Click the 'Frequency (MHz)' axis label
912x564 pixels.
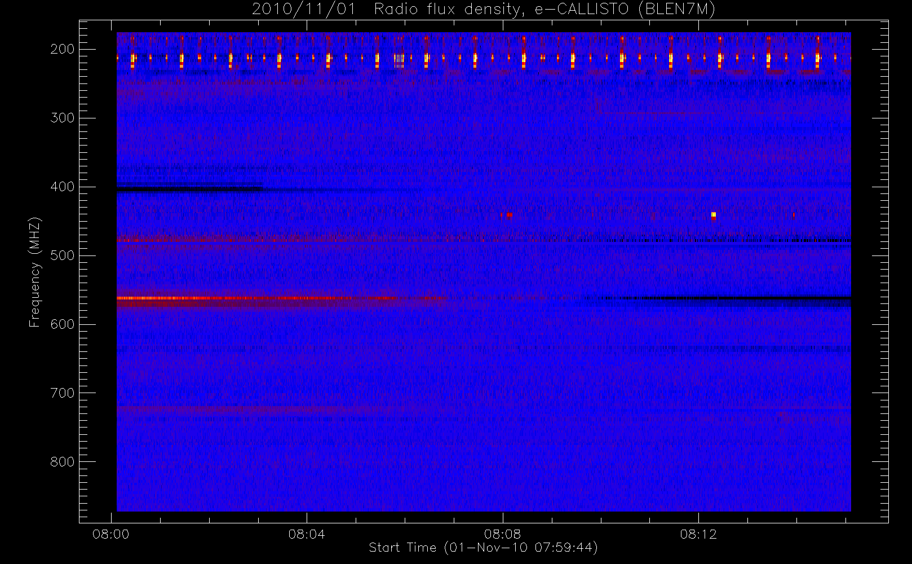pos(35,272)
